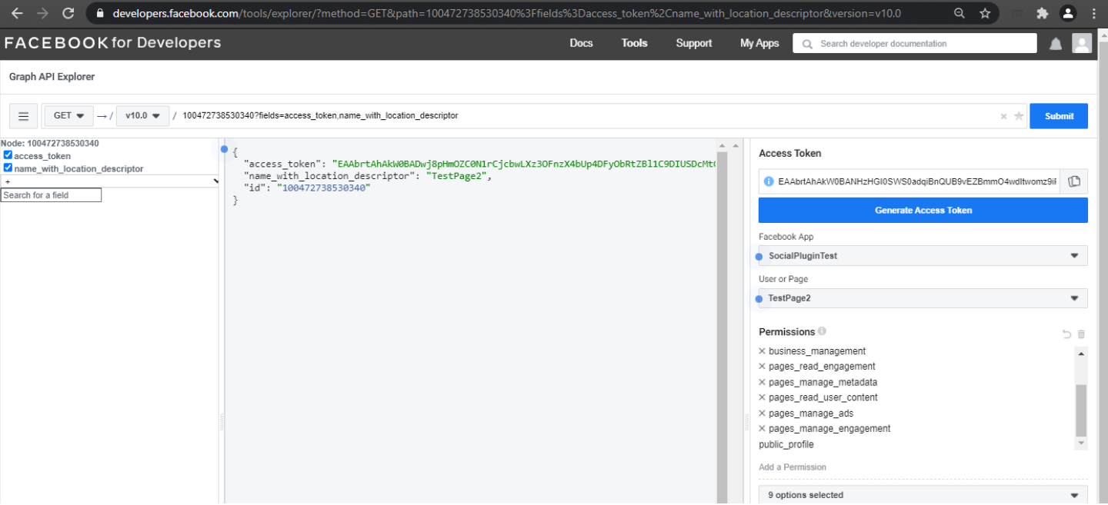Expand the Facebook App SocialPluginTest dropdown
Image resolution: width=1108 pixels, height=505 pixels.
point(923,256)
